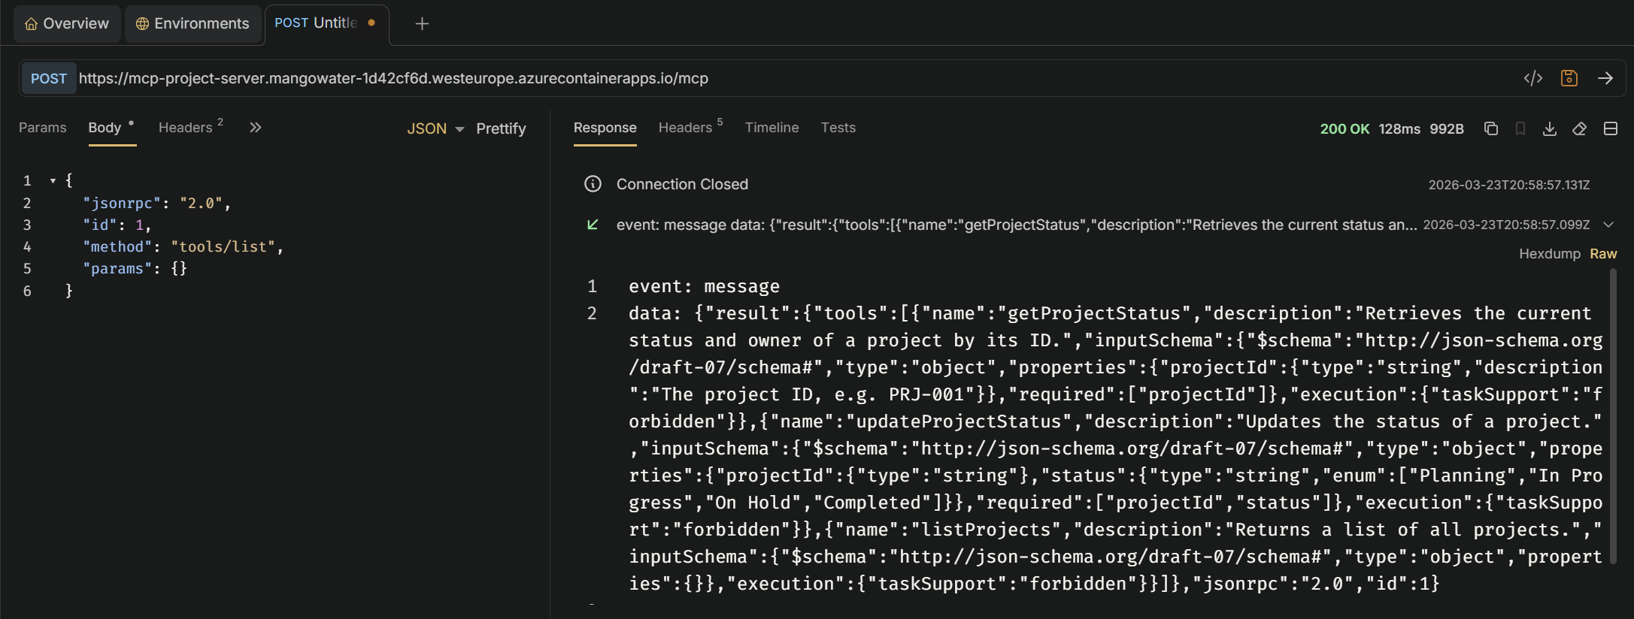Show more request tabs with double chevron
1634x619 pixels.
tap(256, 128)
